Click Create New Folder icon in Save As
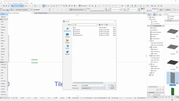 pos(104,25)
